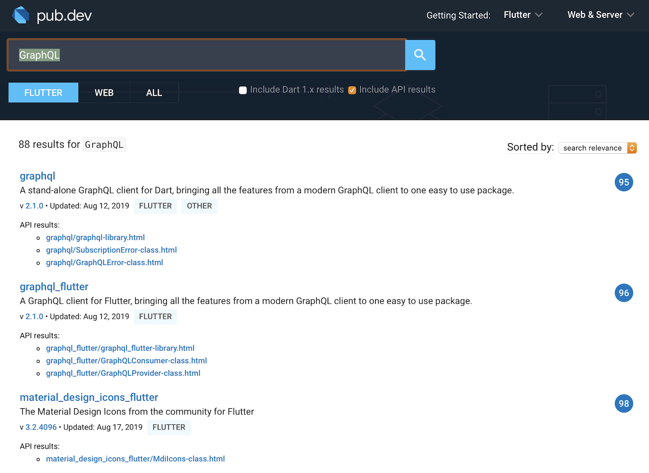
Task: Switch to the WEB platform tab
Action: click(104, 93)
